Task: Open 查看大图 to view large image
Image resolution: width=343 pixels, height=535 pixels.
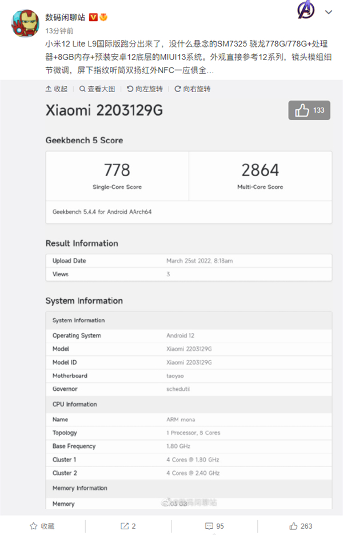Action: coord(97,89)
